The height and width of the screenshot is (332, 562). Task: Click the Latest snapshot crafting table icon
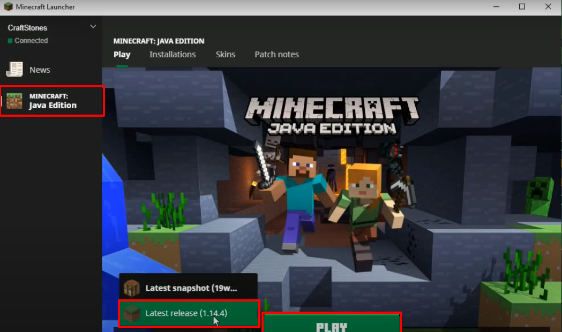132,288
